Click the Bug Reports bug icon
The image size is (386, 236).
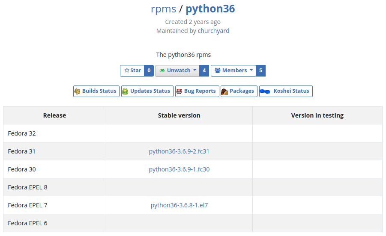coord(179,91)
